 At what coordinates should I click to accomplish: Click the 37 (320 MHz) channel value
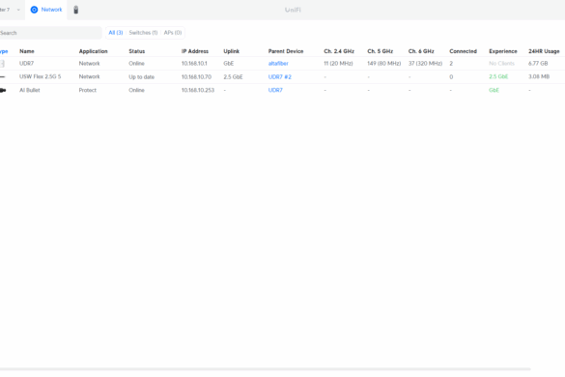tap(425, 64)
